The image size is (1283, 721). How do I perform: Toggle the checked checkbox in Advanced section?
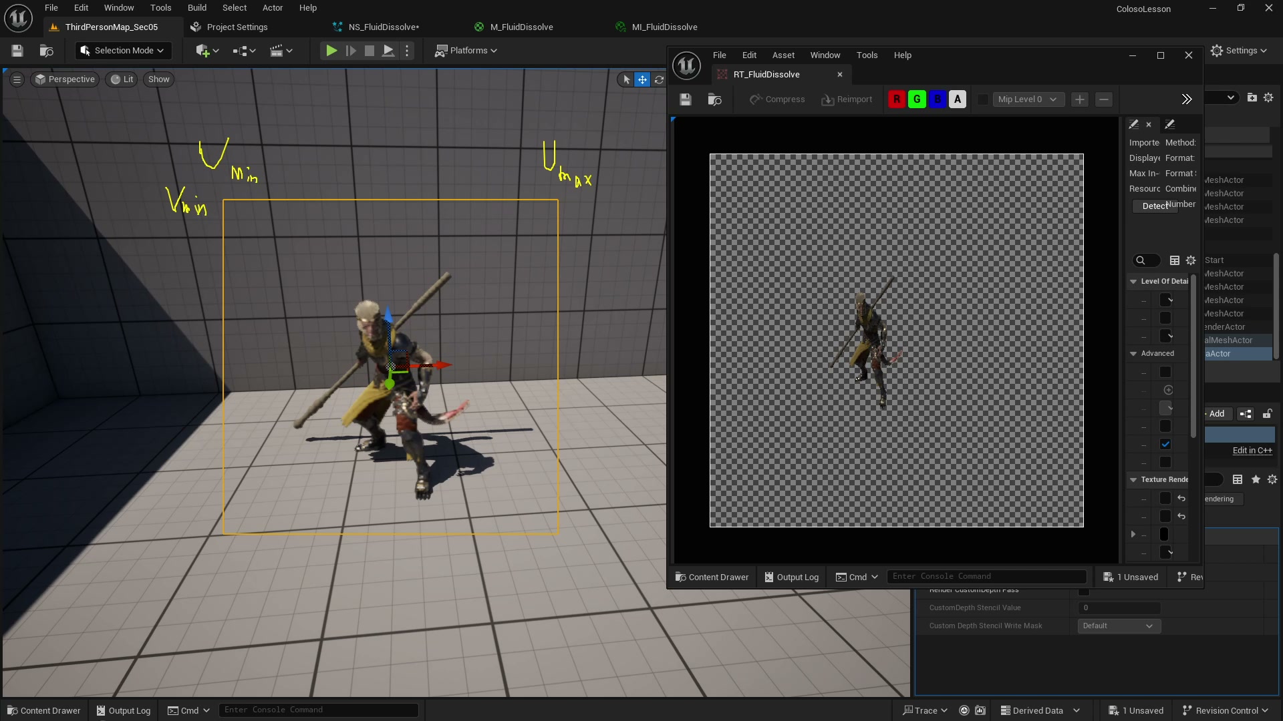1165,445
